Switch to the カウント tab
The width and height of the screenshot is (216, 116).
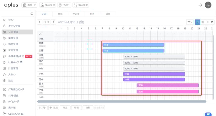pos(76,14)
